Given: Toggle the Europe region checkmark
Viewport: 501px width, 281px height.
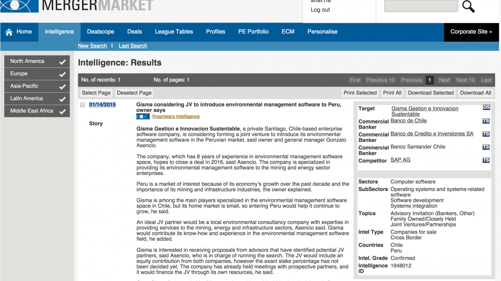Looking at the screenshot, I should coord(62,74).
